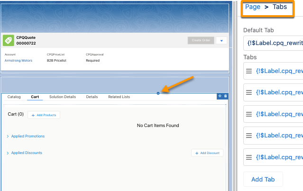The width and height of the screenshot is (303, 191).
Task: Open the first tab label in Tabs list
Action: pyautogui.click(x=279, y=71)
